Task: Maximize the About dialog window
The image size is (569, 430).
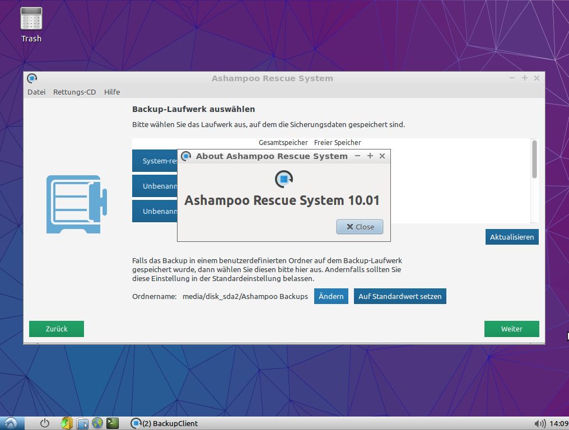Action: coord(370,156)
